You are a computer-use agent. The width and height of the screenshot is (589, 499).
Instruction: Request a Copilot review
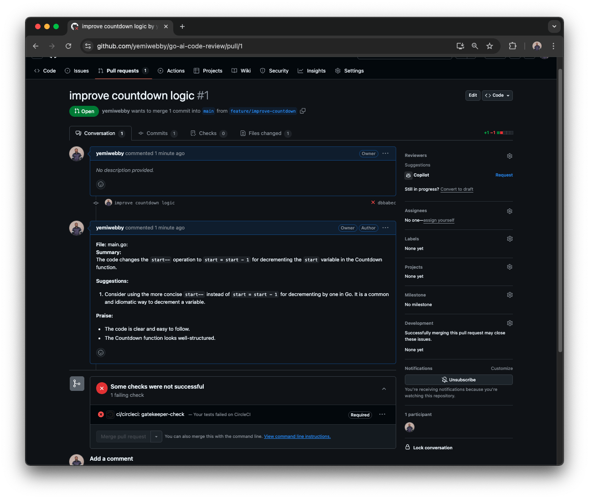pos(504,175)
